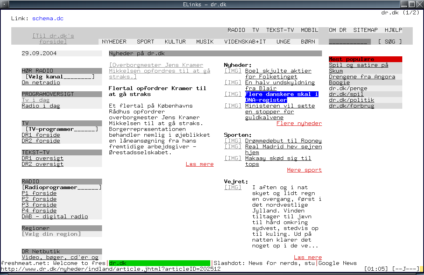
Task: Expand the TV-programmer selector
Action: click(x=62, y=129)
